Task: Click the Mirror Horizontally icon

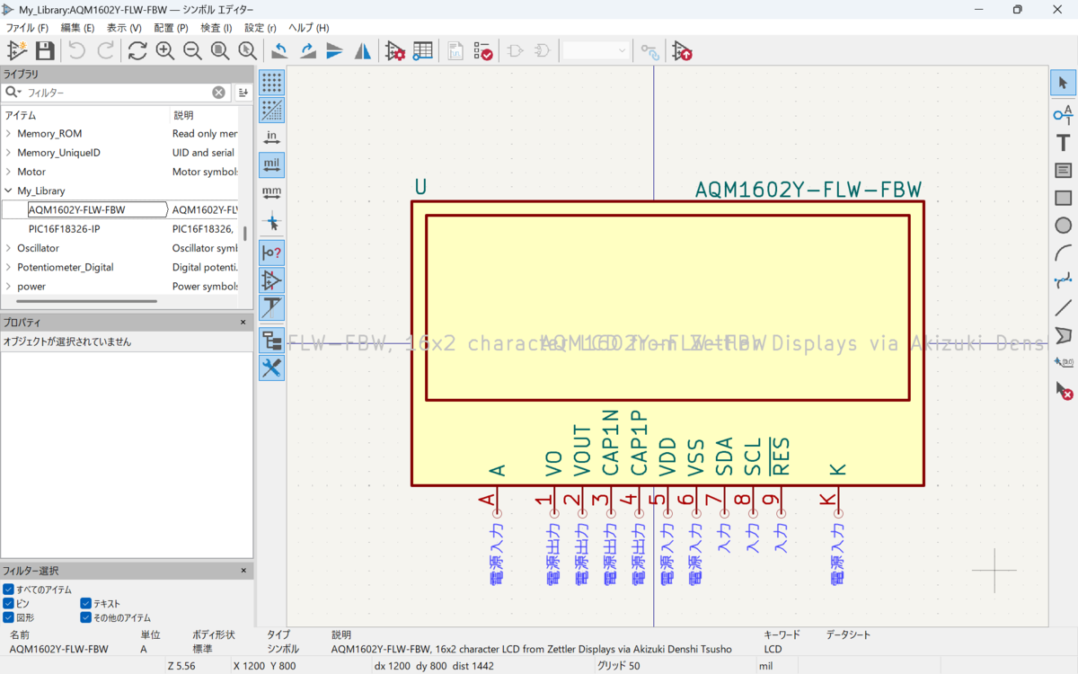Action: point(363,50)
